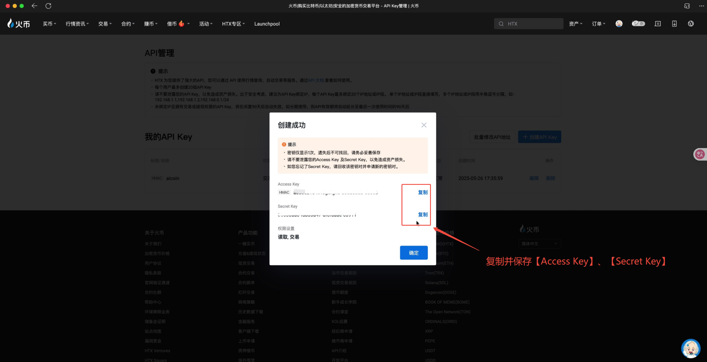Open the 简体中文 language dropdown in footer
This screenshot has width=707, height=362.
(539, 244)
